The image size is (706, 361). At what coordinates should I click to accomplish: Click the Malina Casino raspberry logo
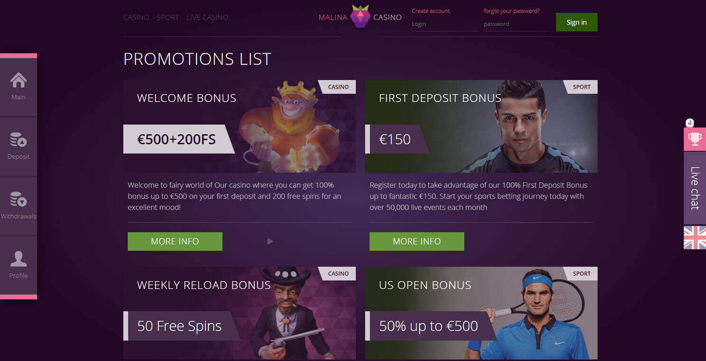pyautogui.click(x=360, y=17)
